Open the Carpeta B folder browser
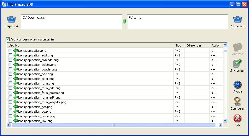The width and height of the screenshot is (249, 136). (x=237, y=20)
